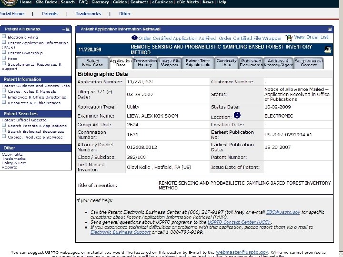This screenshot has height=257, width=343.
Task: Open Contacts in the top navigation
Action: click(x=139, y=2)
